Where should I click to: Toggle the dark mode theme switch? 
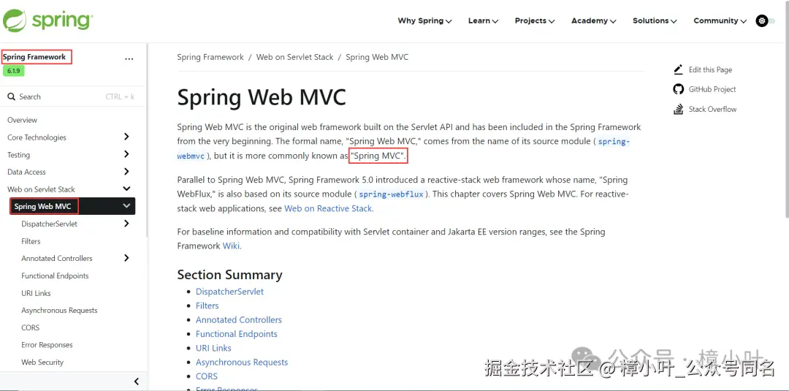(x=765, y=21)
